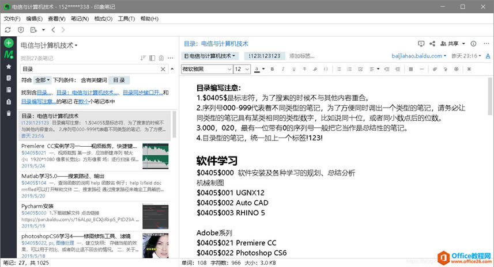Click the photoshopCS6 note portrait thumbnail

coord(155,245)
